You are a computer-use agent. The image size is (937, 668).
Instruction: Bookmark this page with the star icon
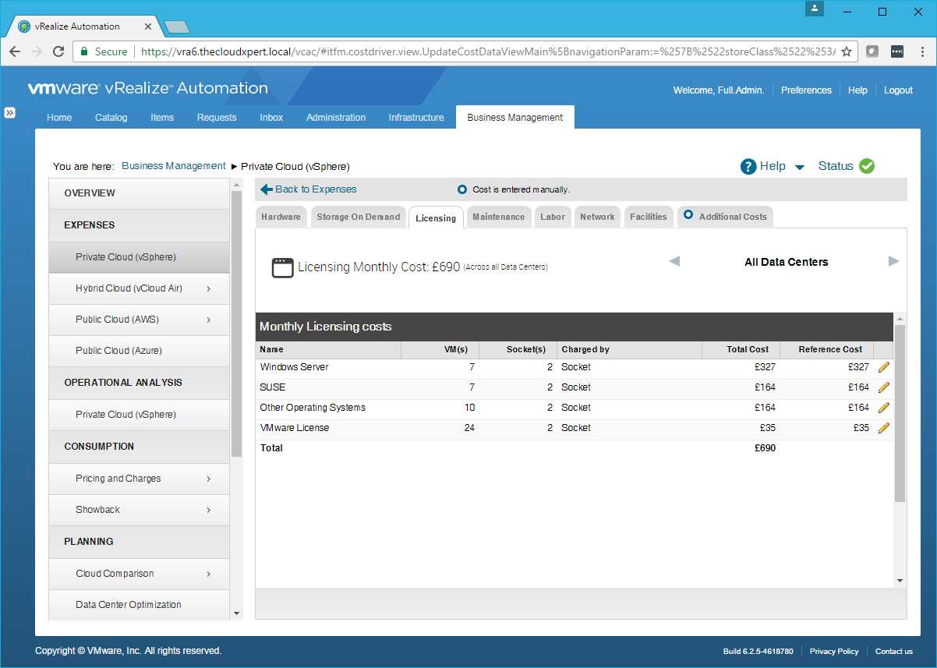(847, 51)
